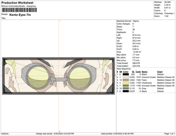Click the Kento Eyes 7in design name

coord(20,15)
